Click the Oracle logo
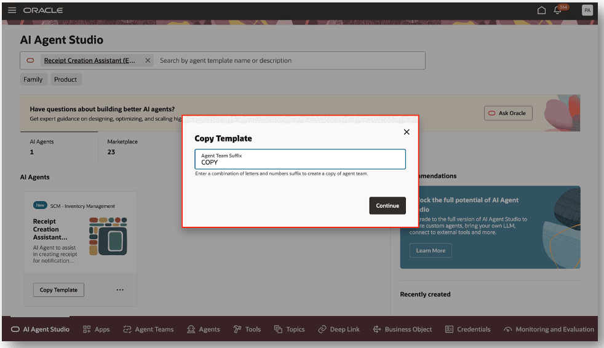 coord(43,10)
